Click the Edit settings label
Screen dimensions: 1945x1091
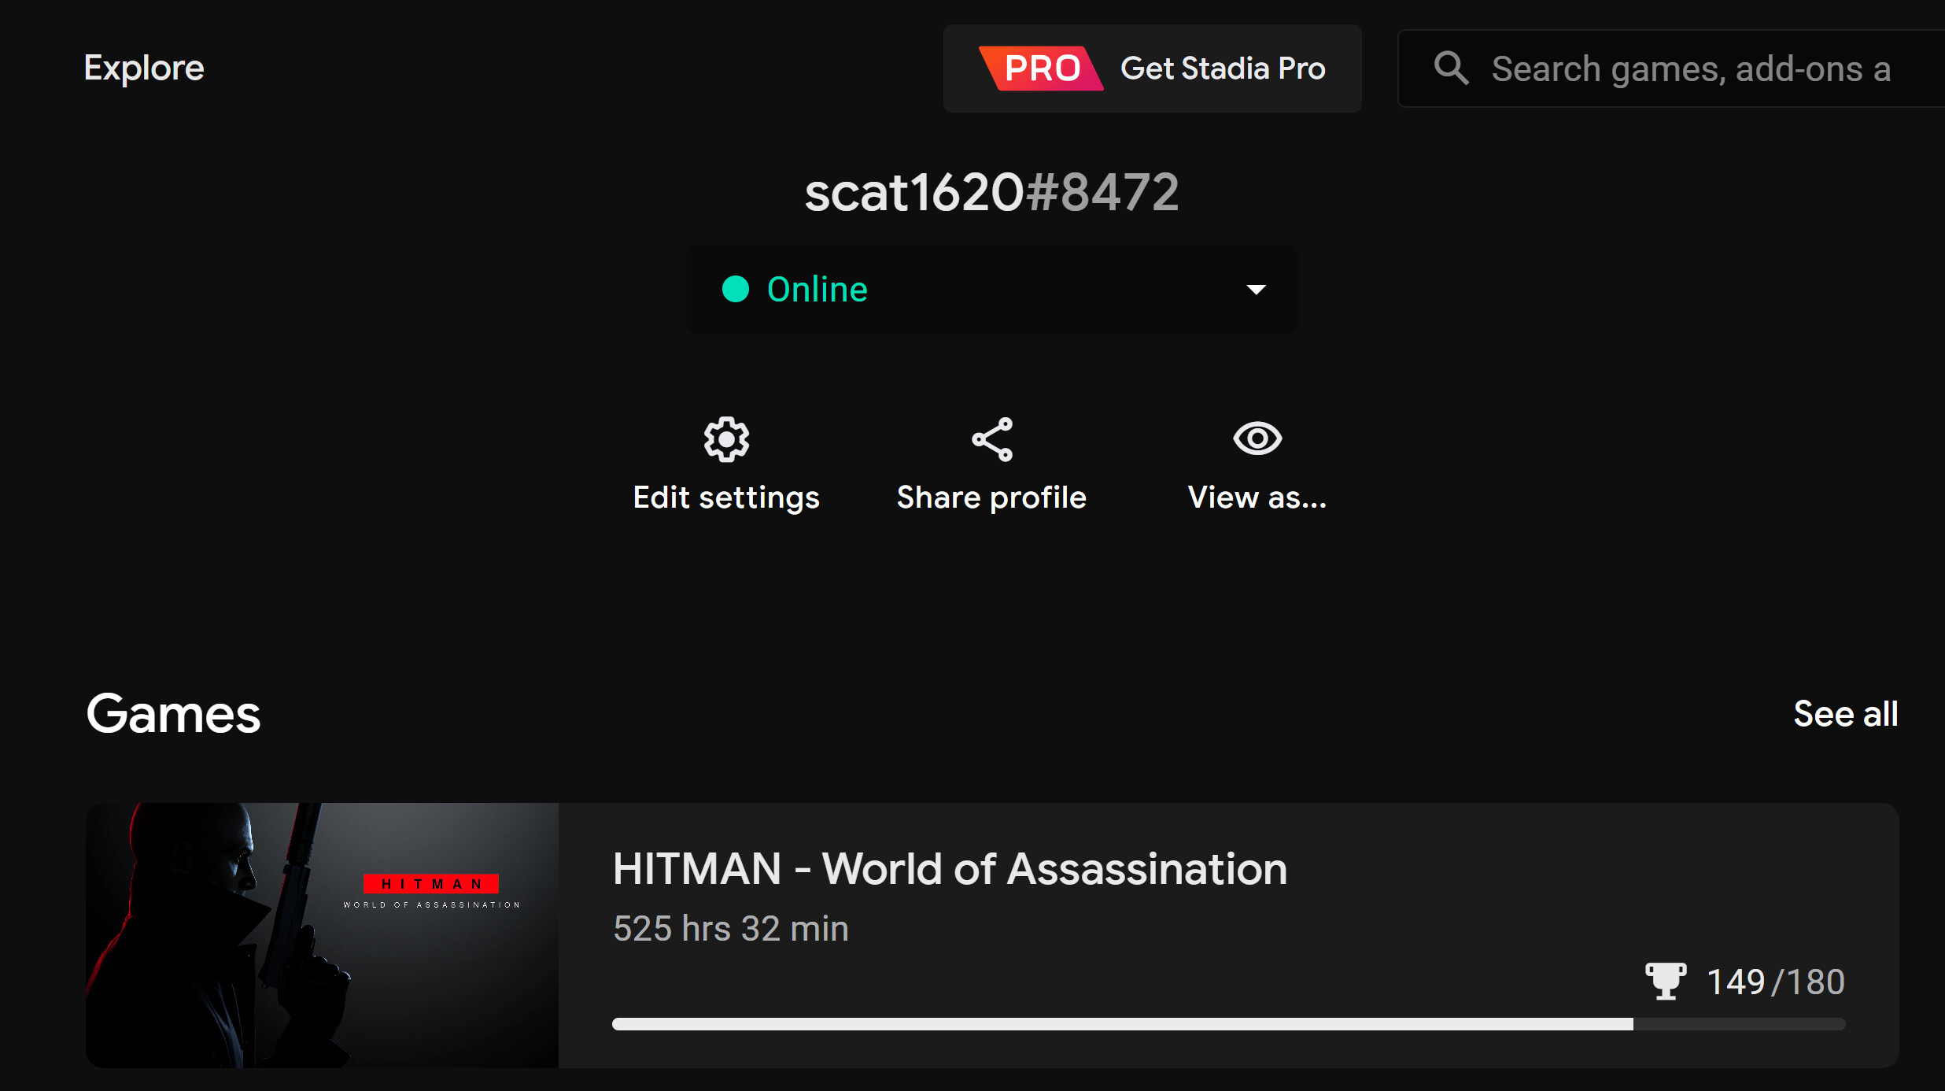[725, 497]
